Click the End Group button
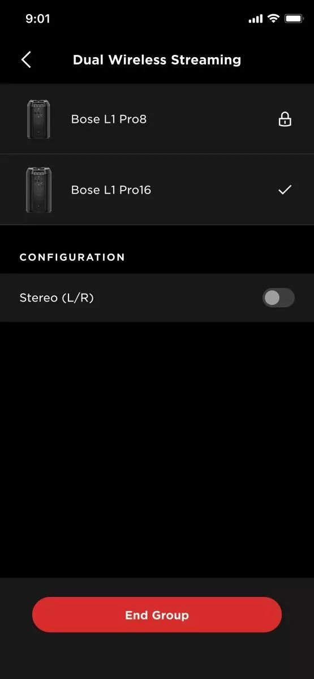 pos(157,614)
